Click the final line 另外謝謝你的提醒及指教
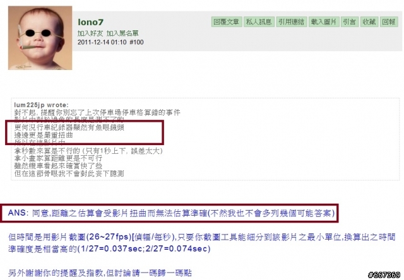The width and height of the screenshot is (404, 280). click(100, 273)
